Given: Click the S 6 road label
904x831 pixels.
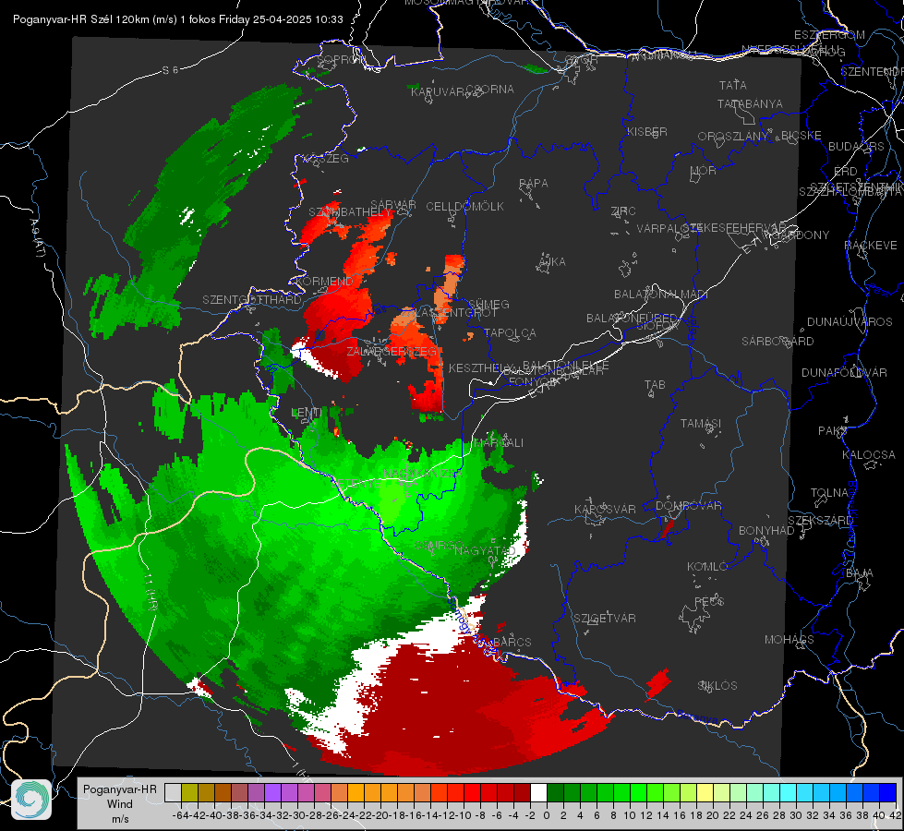Looking at the screenshot, I should (x=170, y=70).
